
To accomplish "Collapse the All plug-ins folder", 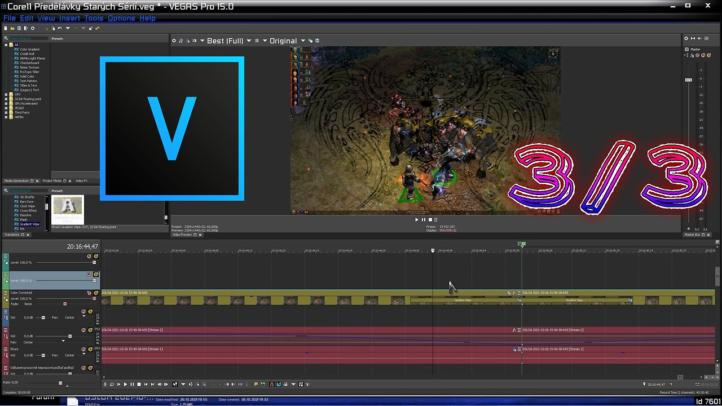I will coord(6,45).
